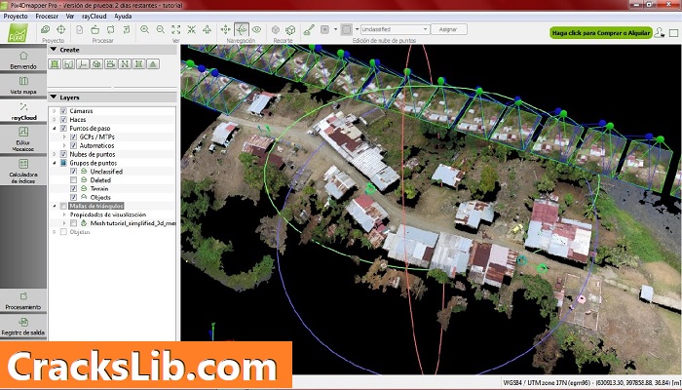Collapse the Puntos de paso node
This screenshot has height=390, width=682.
55,129
